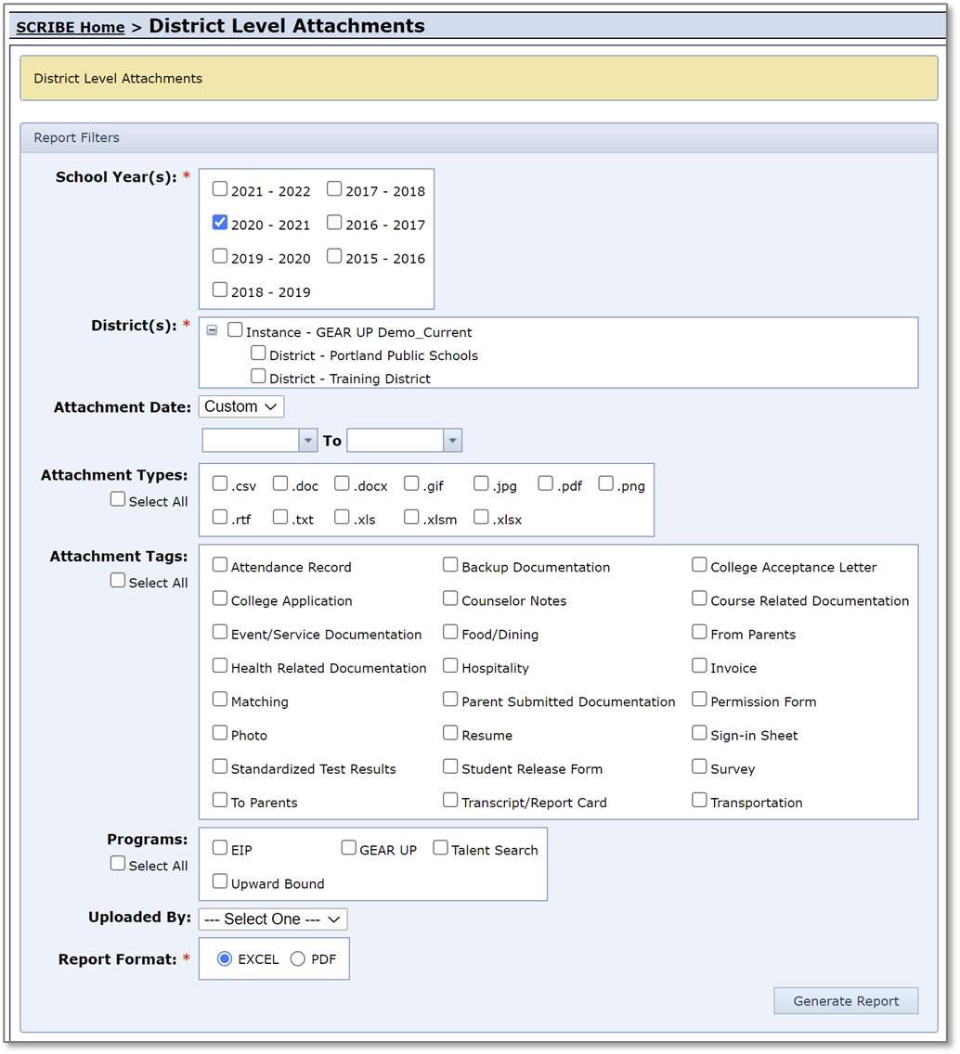Check the Transportation tag
The width and height of the screenshot is (960, 1054).
700,800
